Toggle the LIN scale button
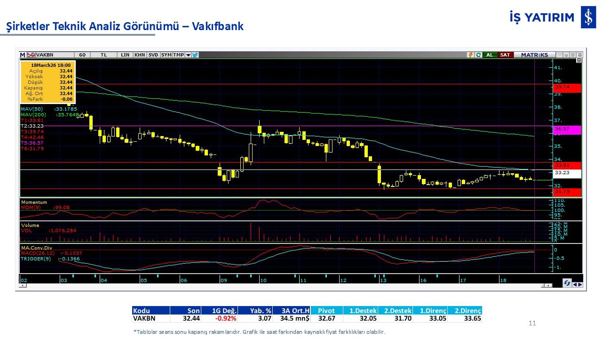602x339 pixels. coord(125,55)
